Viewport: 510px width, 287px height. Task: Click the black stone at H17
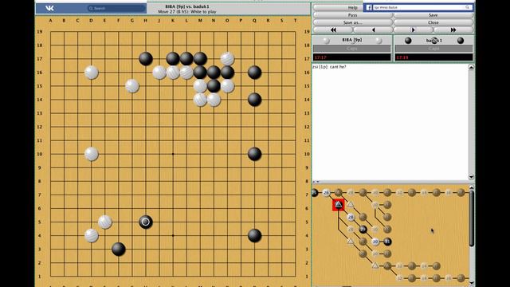pos(146,59)
